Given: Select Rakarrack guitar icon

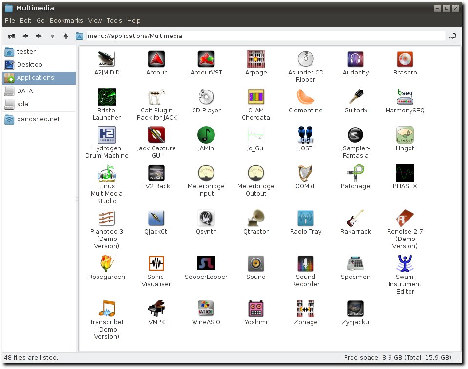Looking at the screenshot, I should coord(355,218).
